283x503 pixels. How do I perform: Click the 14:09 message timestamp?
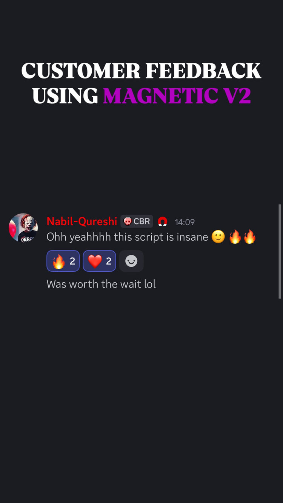[185, 222]
